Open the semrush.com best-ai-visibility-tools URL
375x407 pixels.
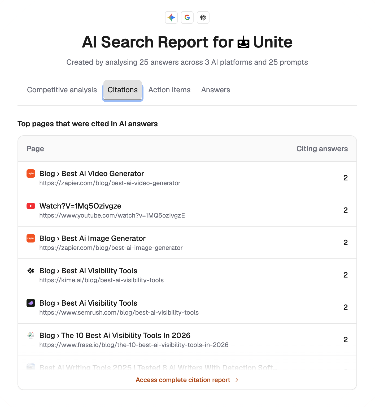coord(119,313)
